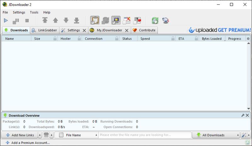Start all downloads with the play icon
The image size is (252, 146).
click(6, 20)
